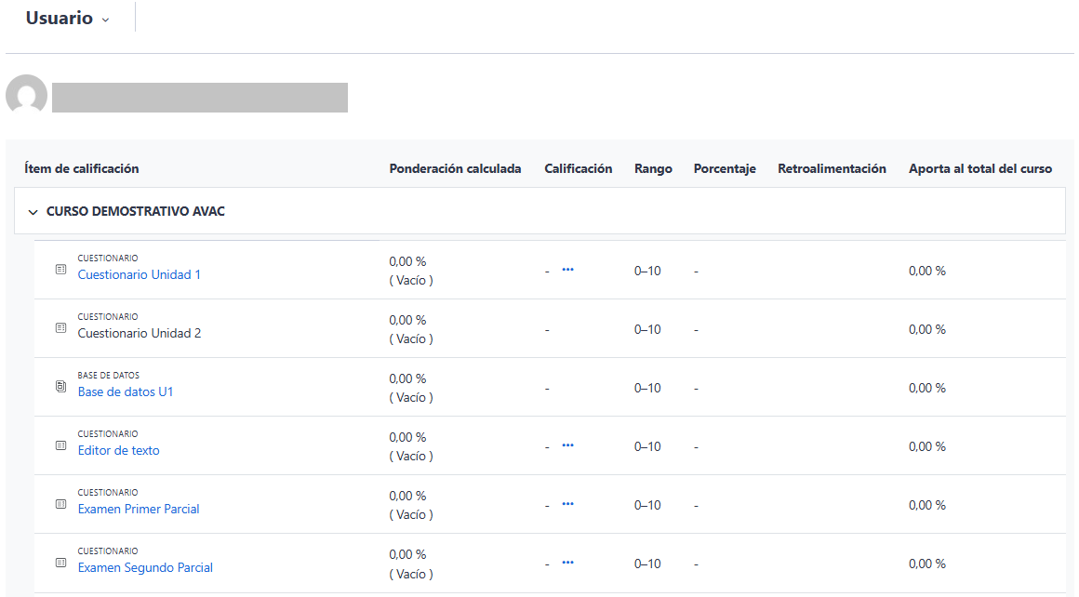The image size is (1079, 597).
Task: Open grade actions menu for Cuestionario Unidad 1
Action: [567, 270]
